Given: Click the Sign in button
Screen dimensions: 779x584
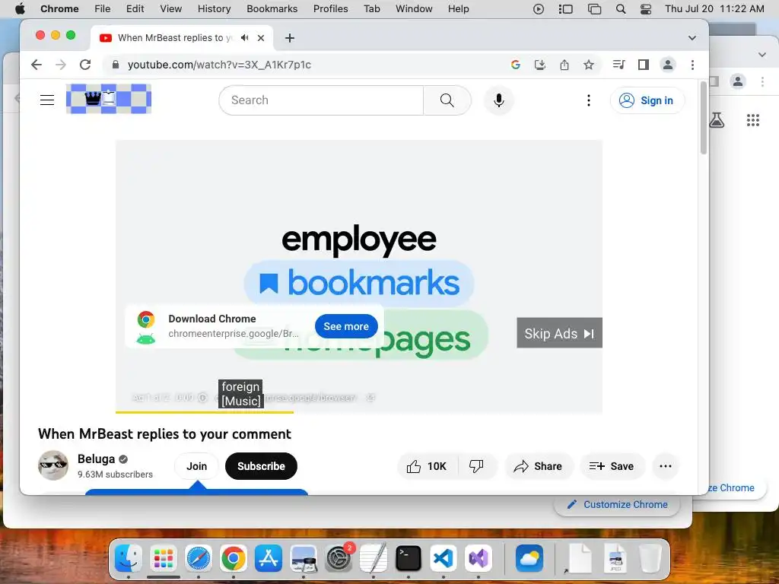Looking at the screenshot, I should click(647, 100).
